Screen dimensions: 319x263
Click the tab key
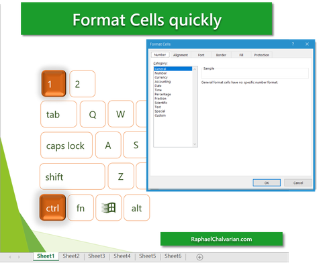[x=58, y=114]
